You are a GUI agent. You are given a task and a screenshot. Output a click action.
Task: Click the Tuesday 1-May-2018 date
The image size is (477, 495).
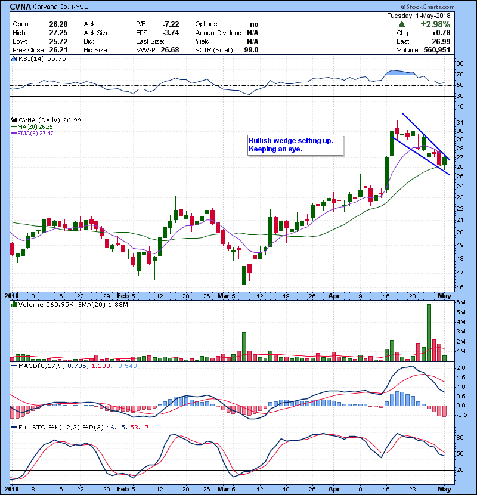[419, 16]
